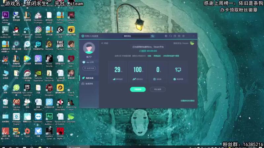Open Krampus is Home desktop shortcut
The width and height of the screenshot is (264, 148).
click(71, 17)
